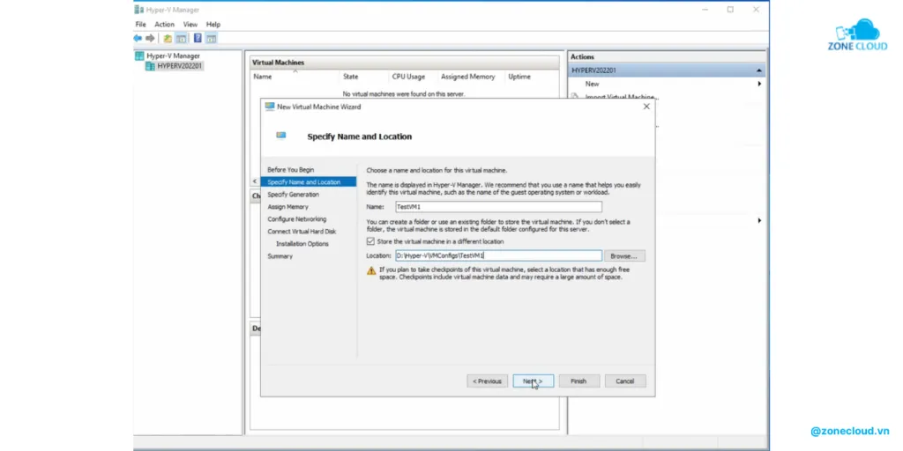The height and width of the screenshot is (451, 903).
Task: Go to Configure Networking wizard step
Action: (x=296, y=219)
